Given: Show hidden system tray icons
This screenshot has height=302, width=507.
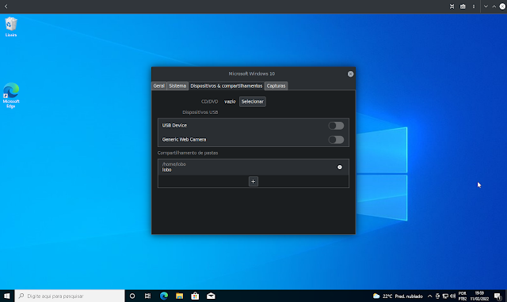Looking at the screenshot, I should (429, 296).
